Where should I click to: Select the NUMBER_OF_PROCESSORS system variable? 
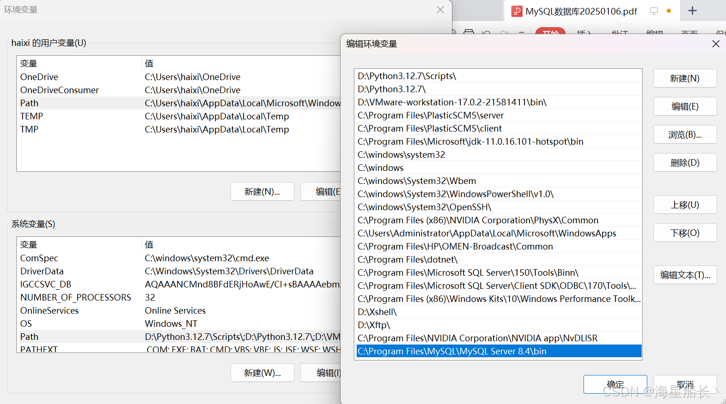[179, 297]
